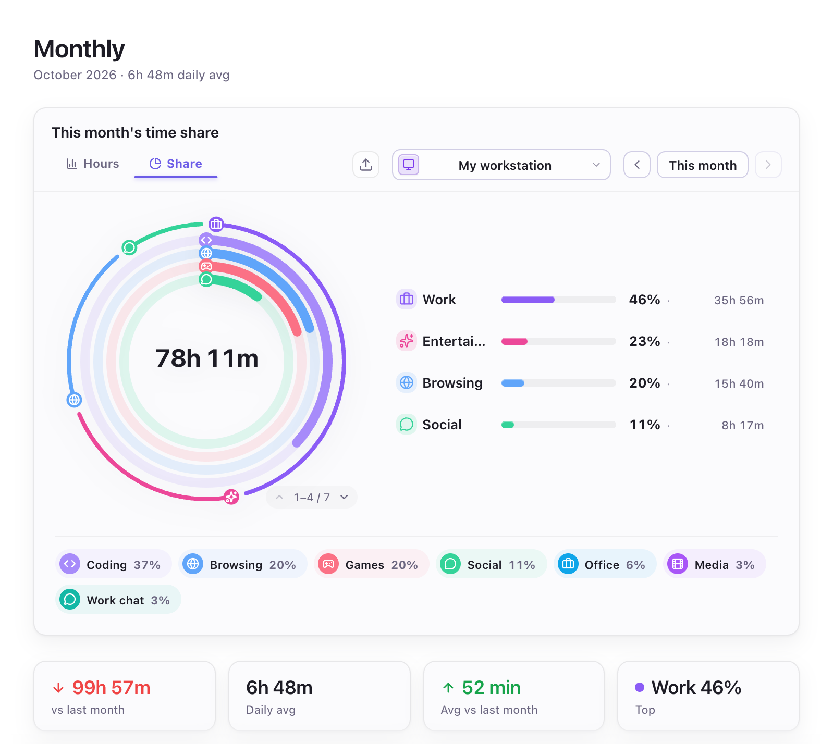Page down in the 1–4 / 7 pager
Viewport: 833px width, 744px height.
pyautogui.click(x=344, y=497)
